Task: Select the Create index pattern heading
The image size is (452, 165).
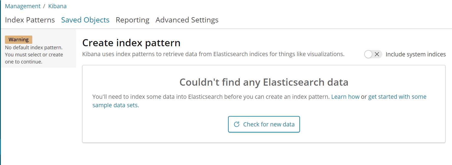Action: pos(131,43)
